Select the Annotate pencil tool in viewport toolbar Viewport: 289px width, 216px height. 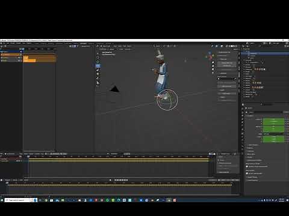pos(98,78)
